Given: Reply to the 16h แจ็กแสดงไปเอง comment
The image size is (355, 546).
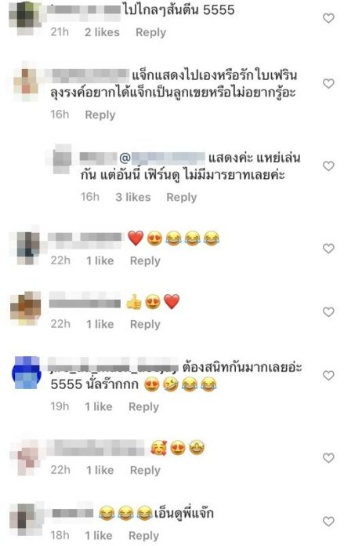Looking at the screenshot, I should [100, 115].
